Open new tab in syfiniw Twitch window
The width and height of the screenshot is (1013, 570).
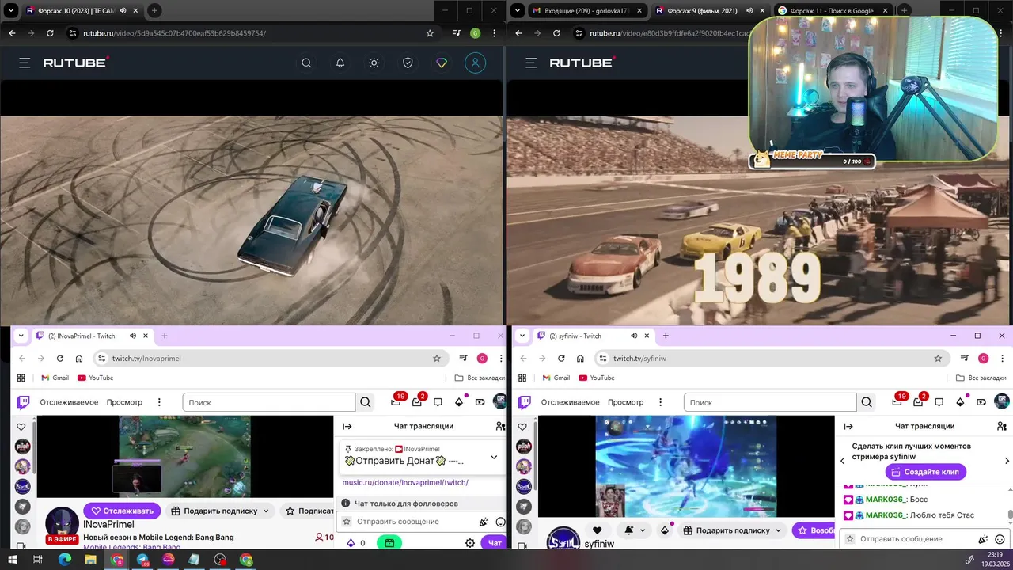pyautogui.click(x=666, y=336)
